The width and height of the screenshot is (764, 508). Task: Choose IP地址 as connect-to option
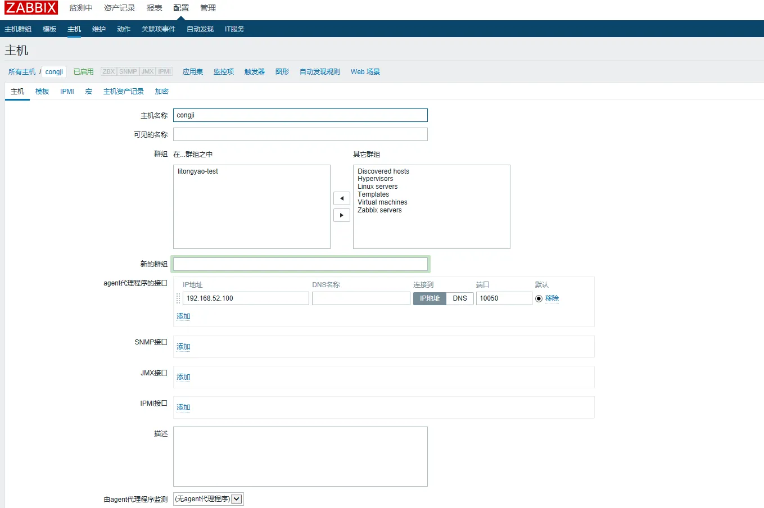tap(430, 298)
